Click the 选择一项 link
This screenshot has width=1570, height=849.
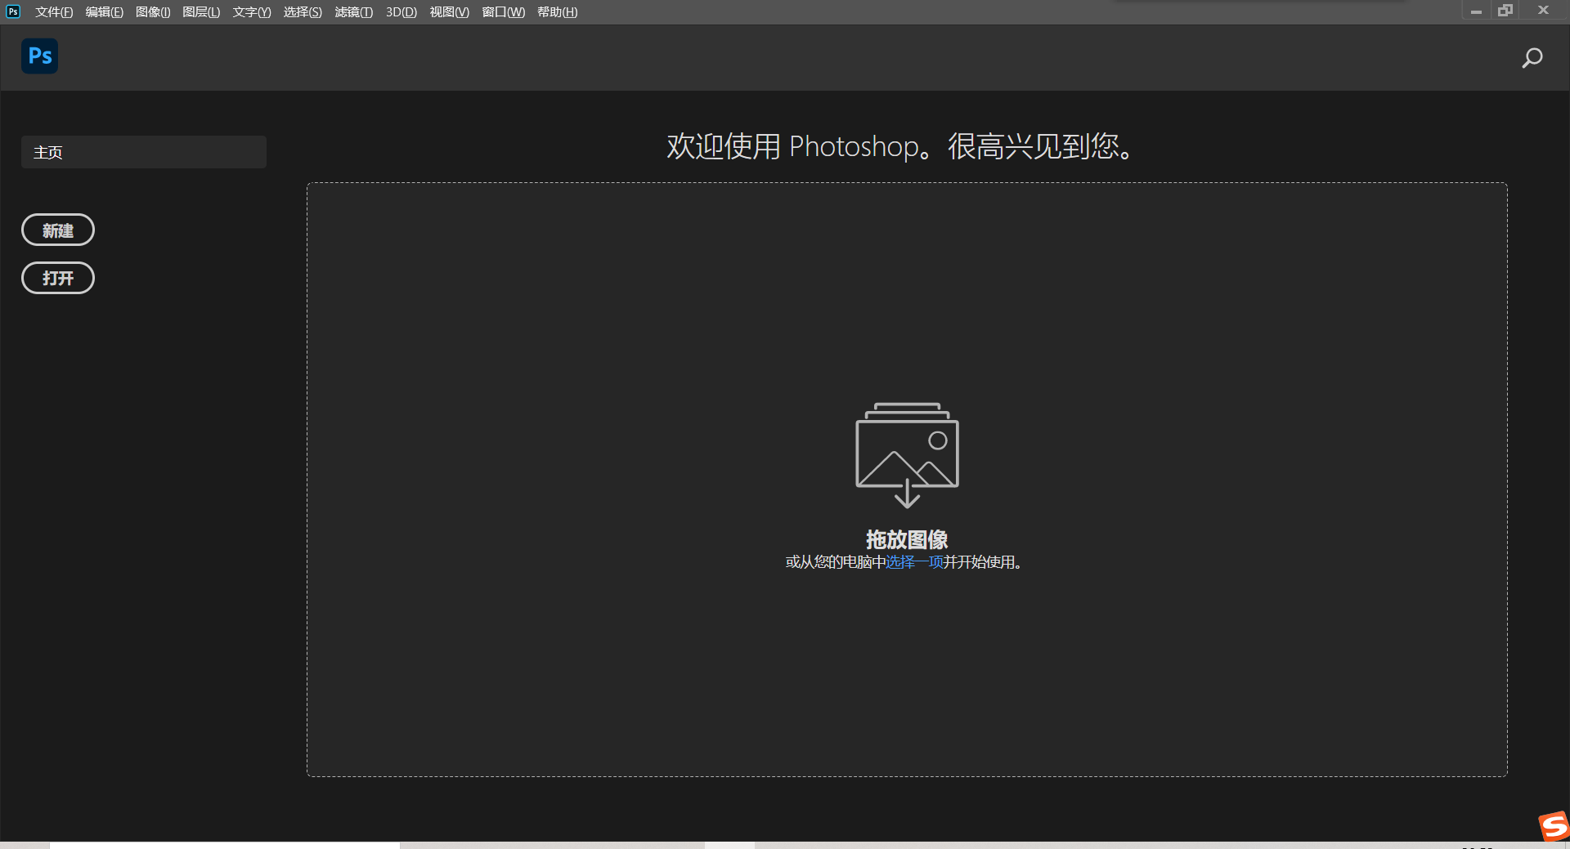915,562
